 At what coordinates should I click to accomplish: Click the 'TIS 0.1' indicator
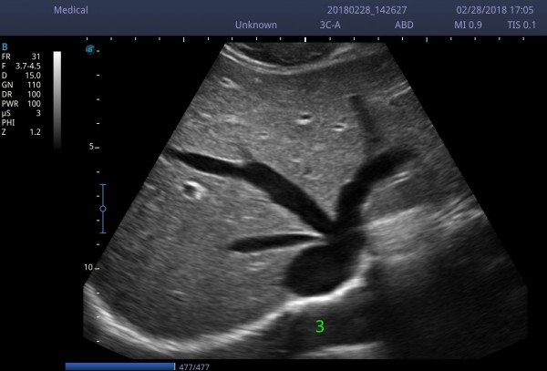(521, 26)
